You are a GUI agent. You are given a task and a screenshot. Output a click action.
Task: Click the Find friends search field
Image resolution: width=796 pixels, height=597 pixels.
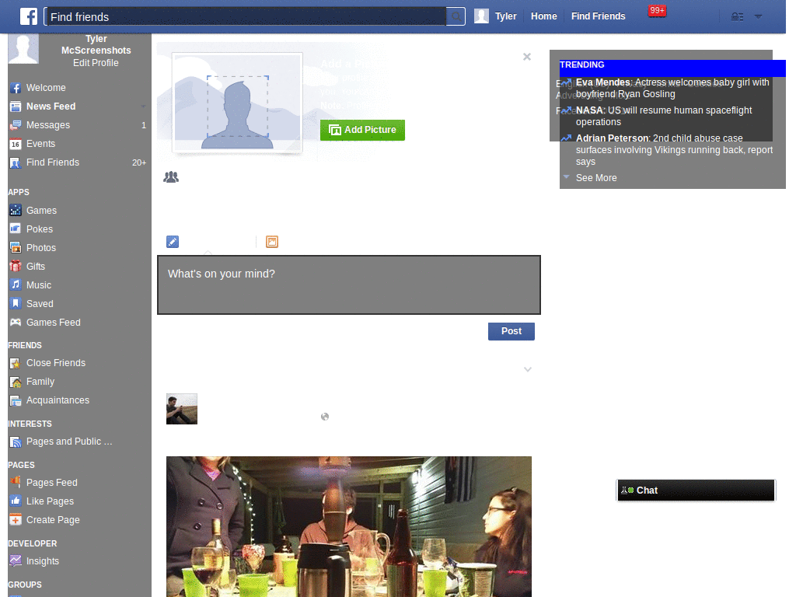[x=246, y=17]
